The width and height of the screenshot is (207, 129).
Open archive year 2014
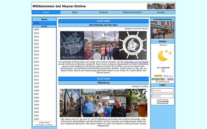pos(44,69)
